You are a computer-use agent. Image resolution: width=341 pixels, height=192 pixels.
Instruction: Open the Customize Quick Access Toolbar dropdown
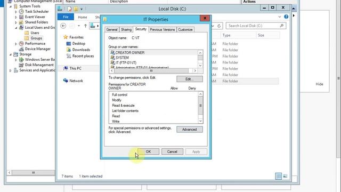[82, 9]
